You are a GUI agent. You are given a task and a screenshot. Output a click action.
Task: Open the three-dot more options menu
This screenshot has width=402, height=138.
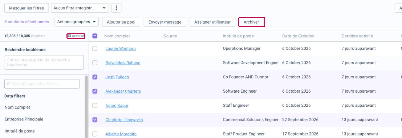pyautogui.click(x=116, y=8)
